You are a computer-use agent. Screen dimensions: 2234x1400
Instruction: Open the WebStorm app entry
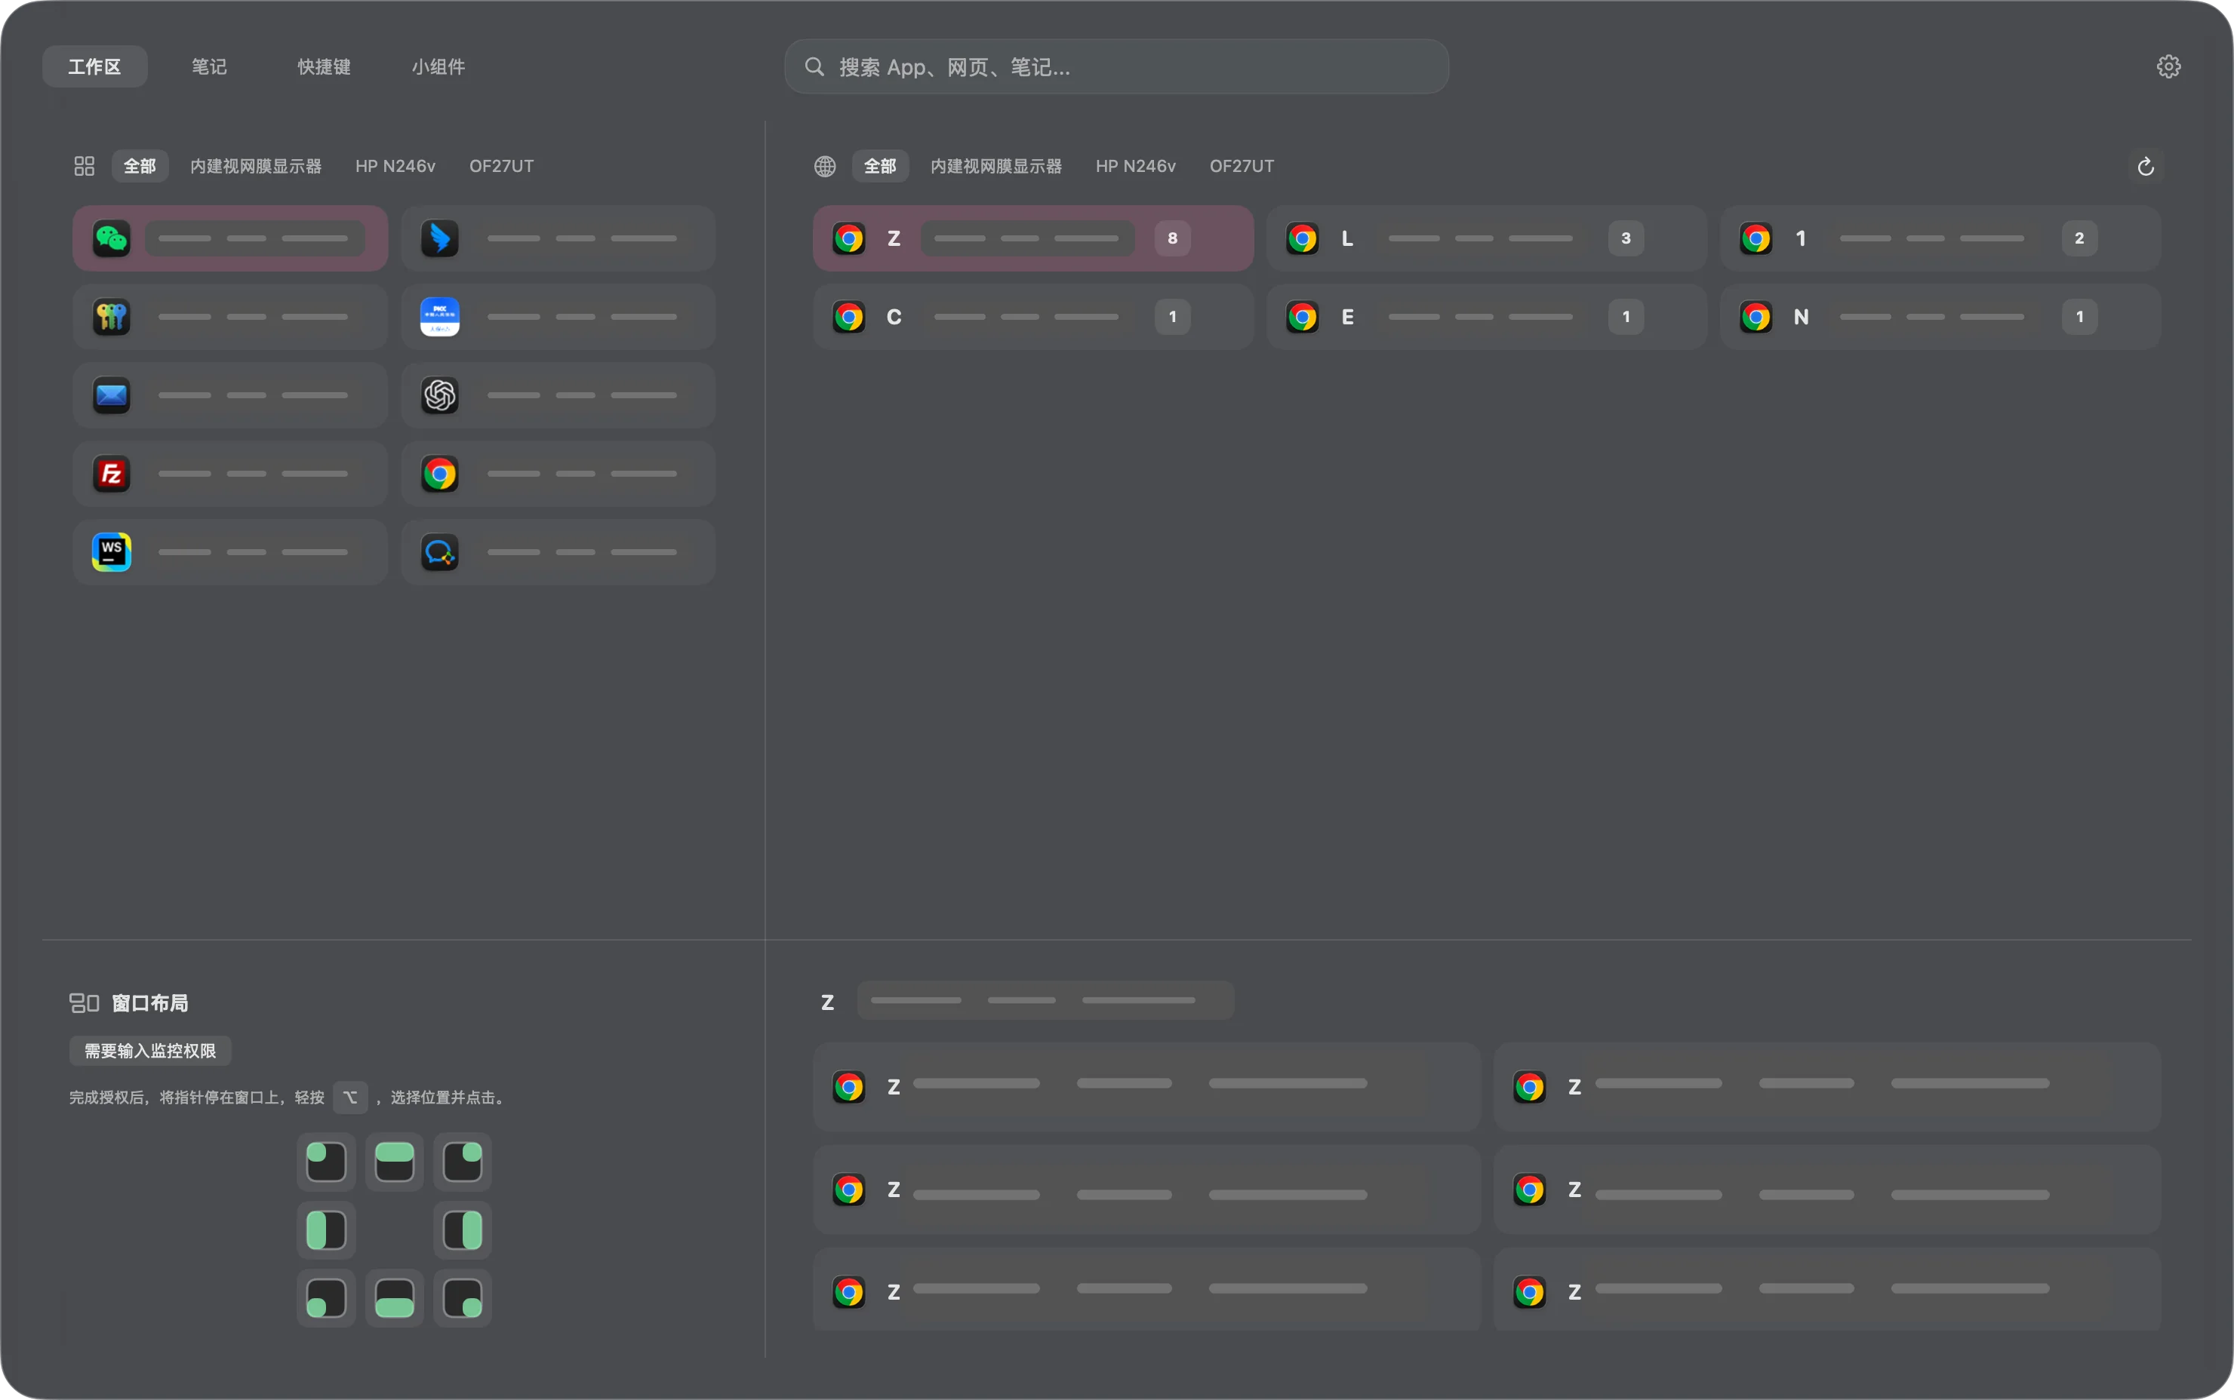click(x=229, y=553)
